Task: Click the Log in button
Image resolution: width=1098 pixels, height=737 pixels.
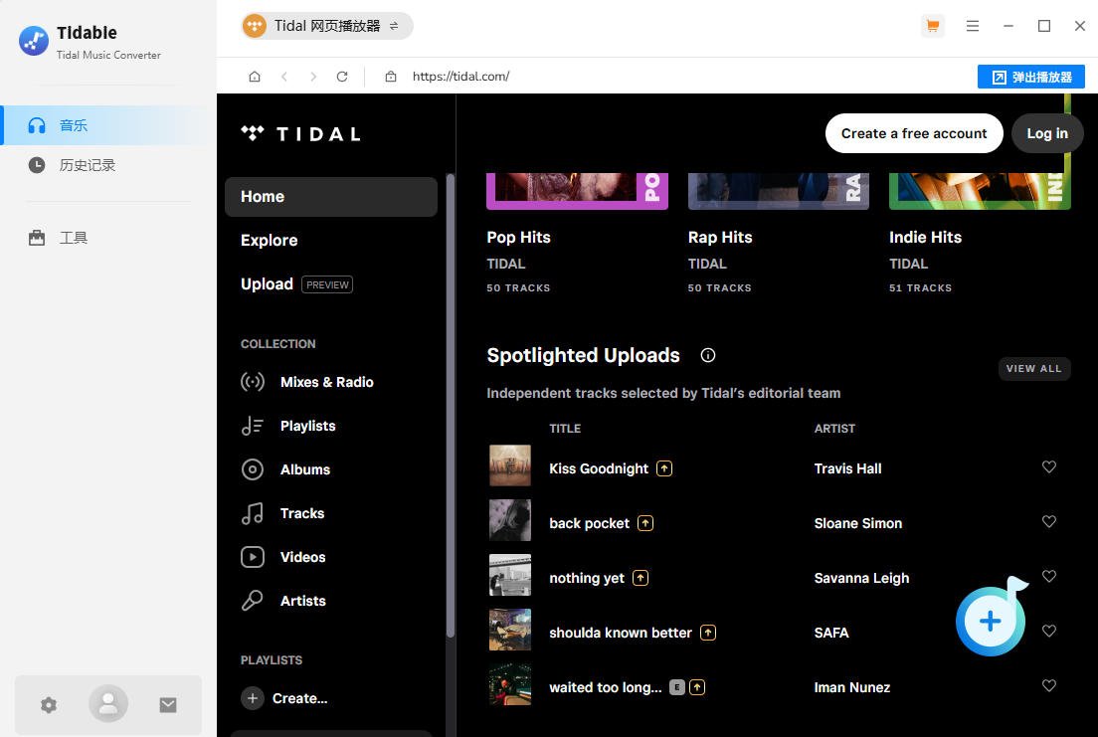Action: pyautogui.click(x=1047, y=133)
